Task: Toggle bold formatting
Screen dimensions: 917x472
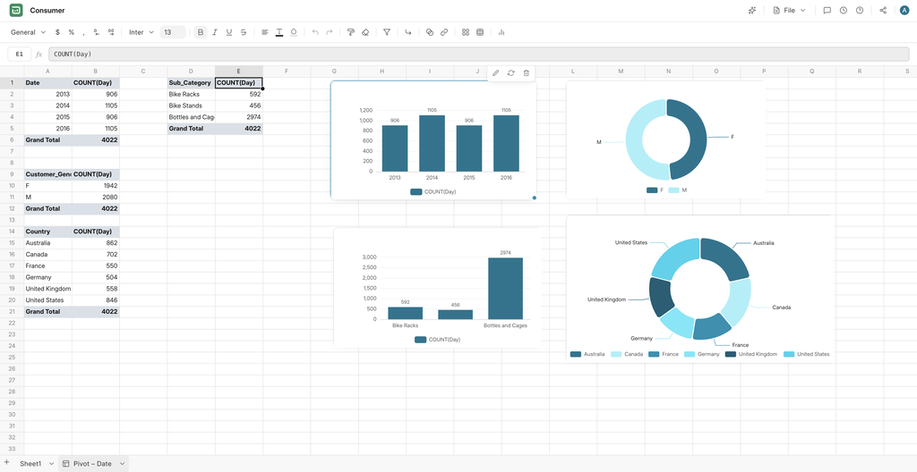Action: click(x=201, y=33)
